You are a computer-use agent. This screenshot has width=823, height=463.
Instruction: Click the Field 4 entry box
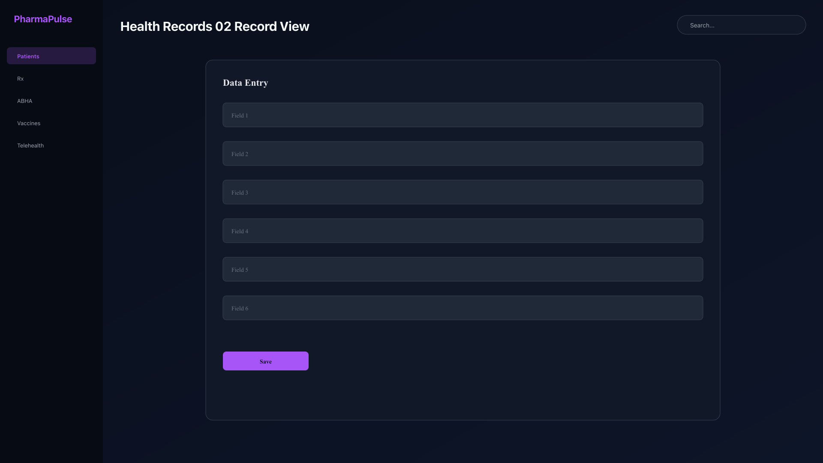pos(463,231)
